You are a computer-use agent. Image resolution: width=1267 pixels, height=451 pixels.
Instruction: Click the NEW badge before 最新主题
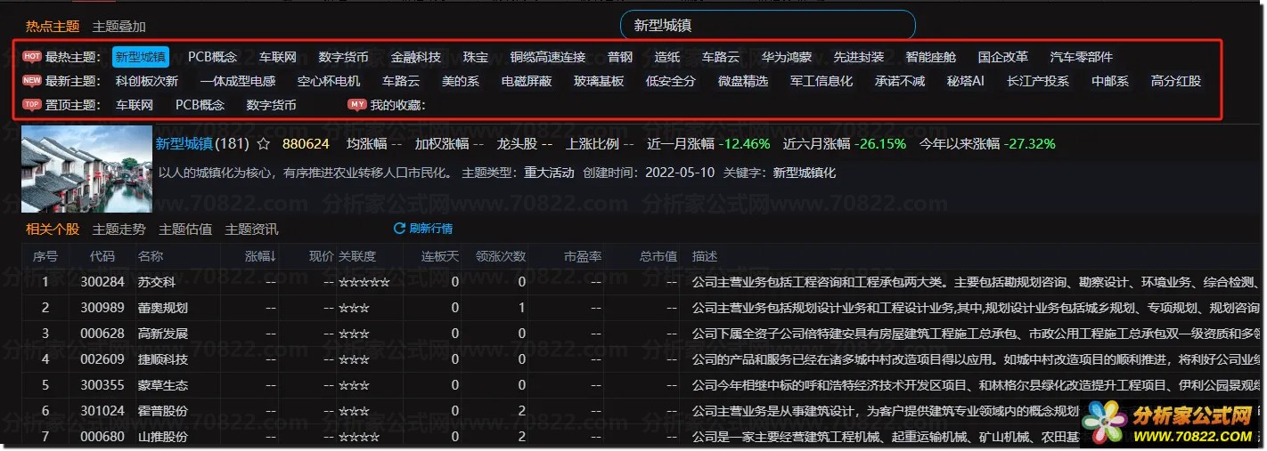tap(32, 81)
